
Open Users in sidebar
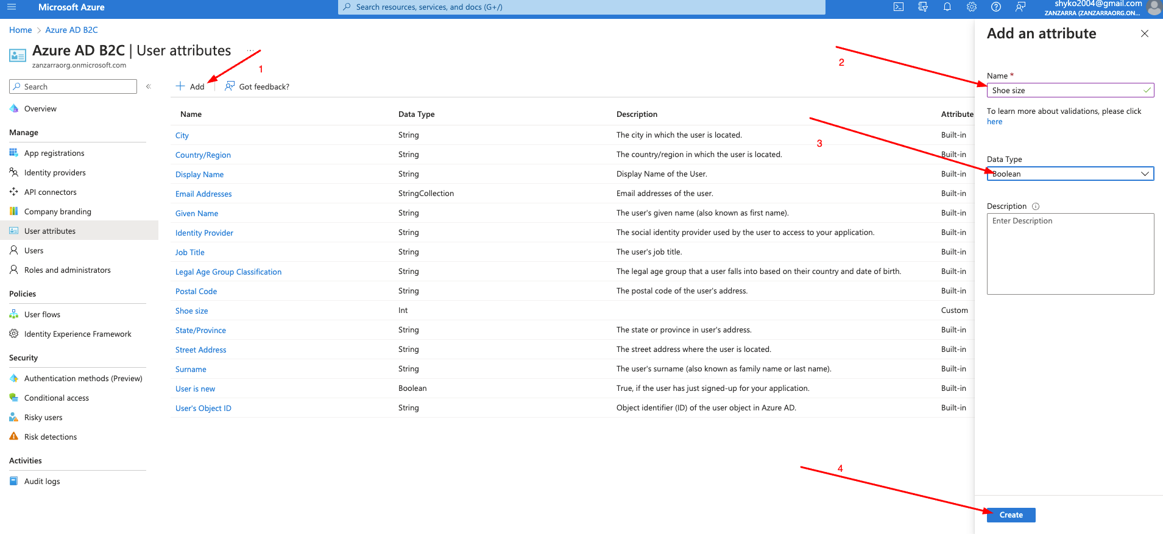coord(34,251)
